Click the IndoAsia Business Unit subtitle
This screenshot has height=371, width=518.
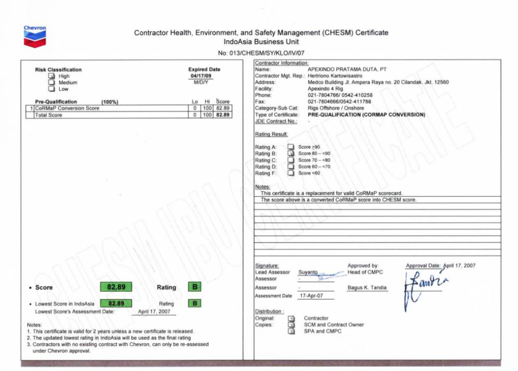[261, 42]
